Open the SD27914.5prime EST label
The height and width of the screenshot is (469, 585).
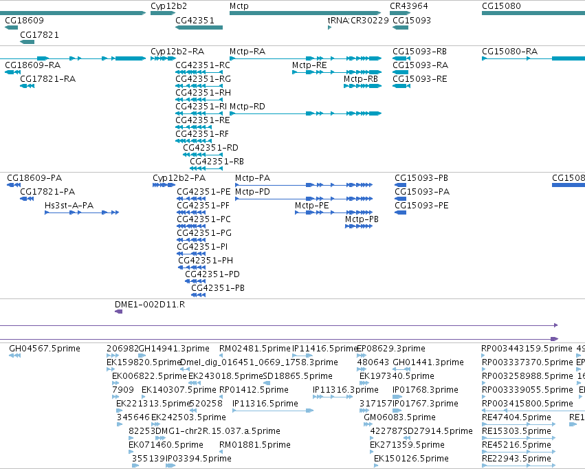click(x=438, y=431)
